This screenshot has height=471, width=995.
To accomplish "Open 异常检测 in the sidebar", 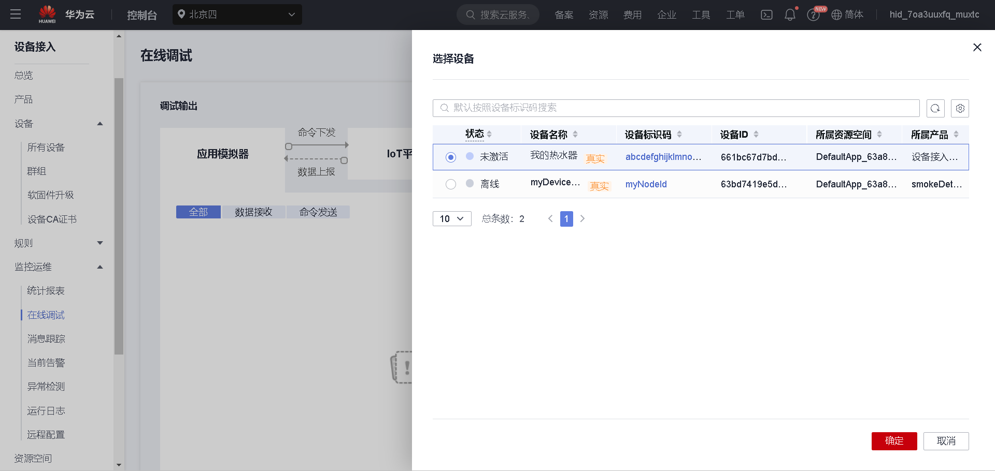I will [46, 387].
